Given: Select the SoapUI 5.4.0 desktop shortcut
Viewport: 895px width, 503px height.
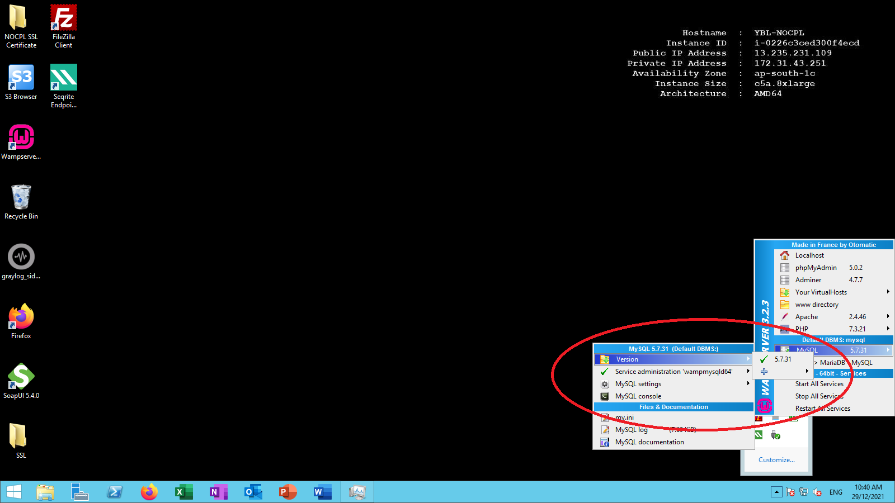Looking at the screenshot, I should (x=21, y=381).
